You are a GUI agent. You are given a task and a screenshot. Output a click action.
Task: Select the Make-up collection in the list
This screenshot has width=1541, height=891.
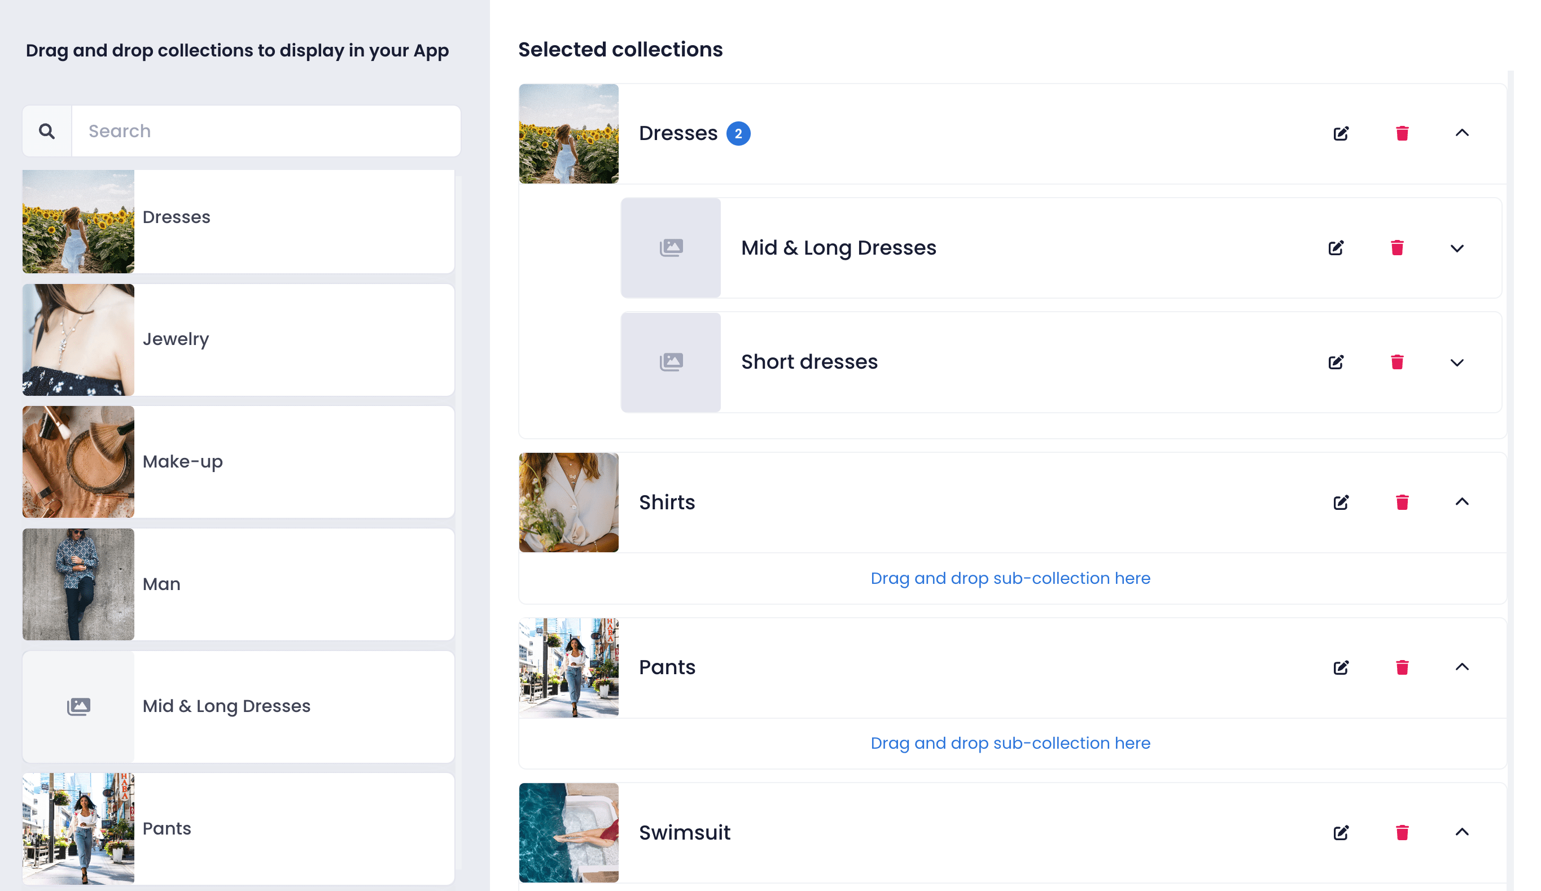[238, 462]
